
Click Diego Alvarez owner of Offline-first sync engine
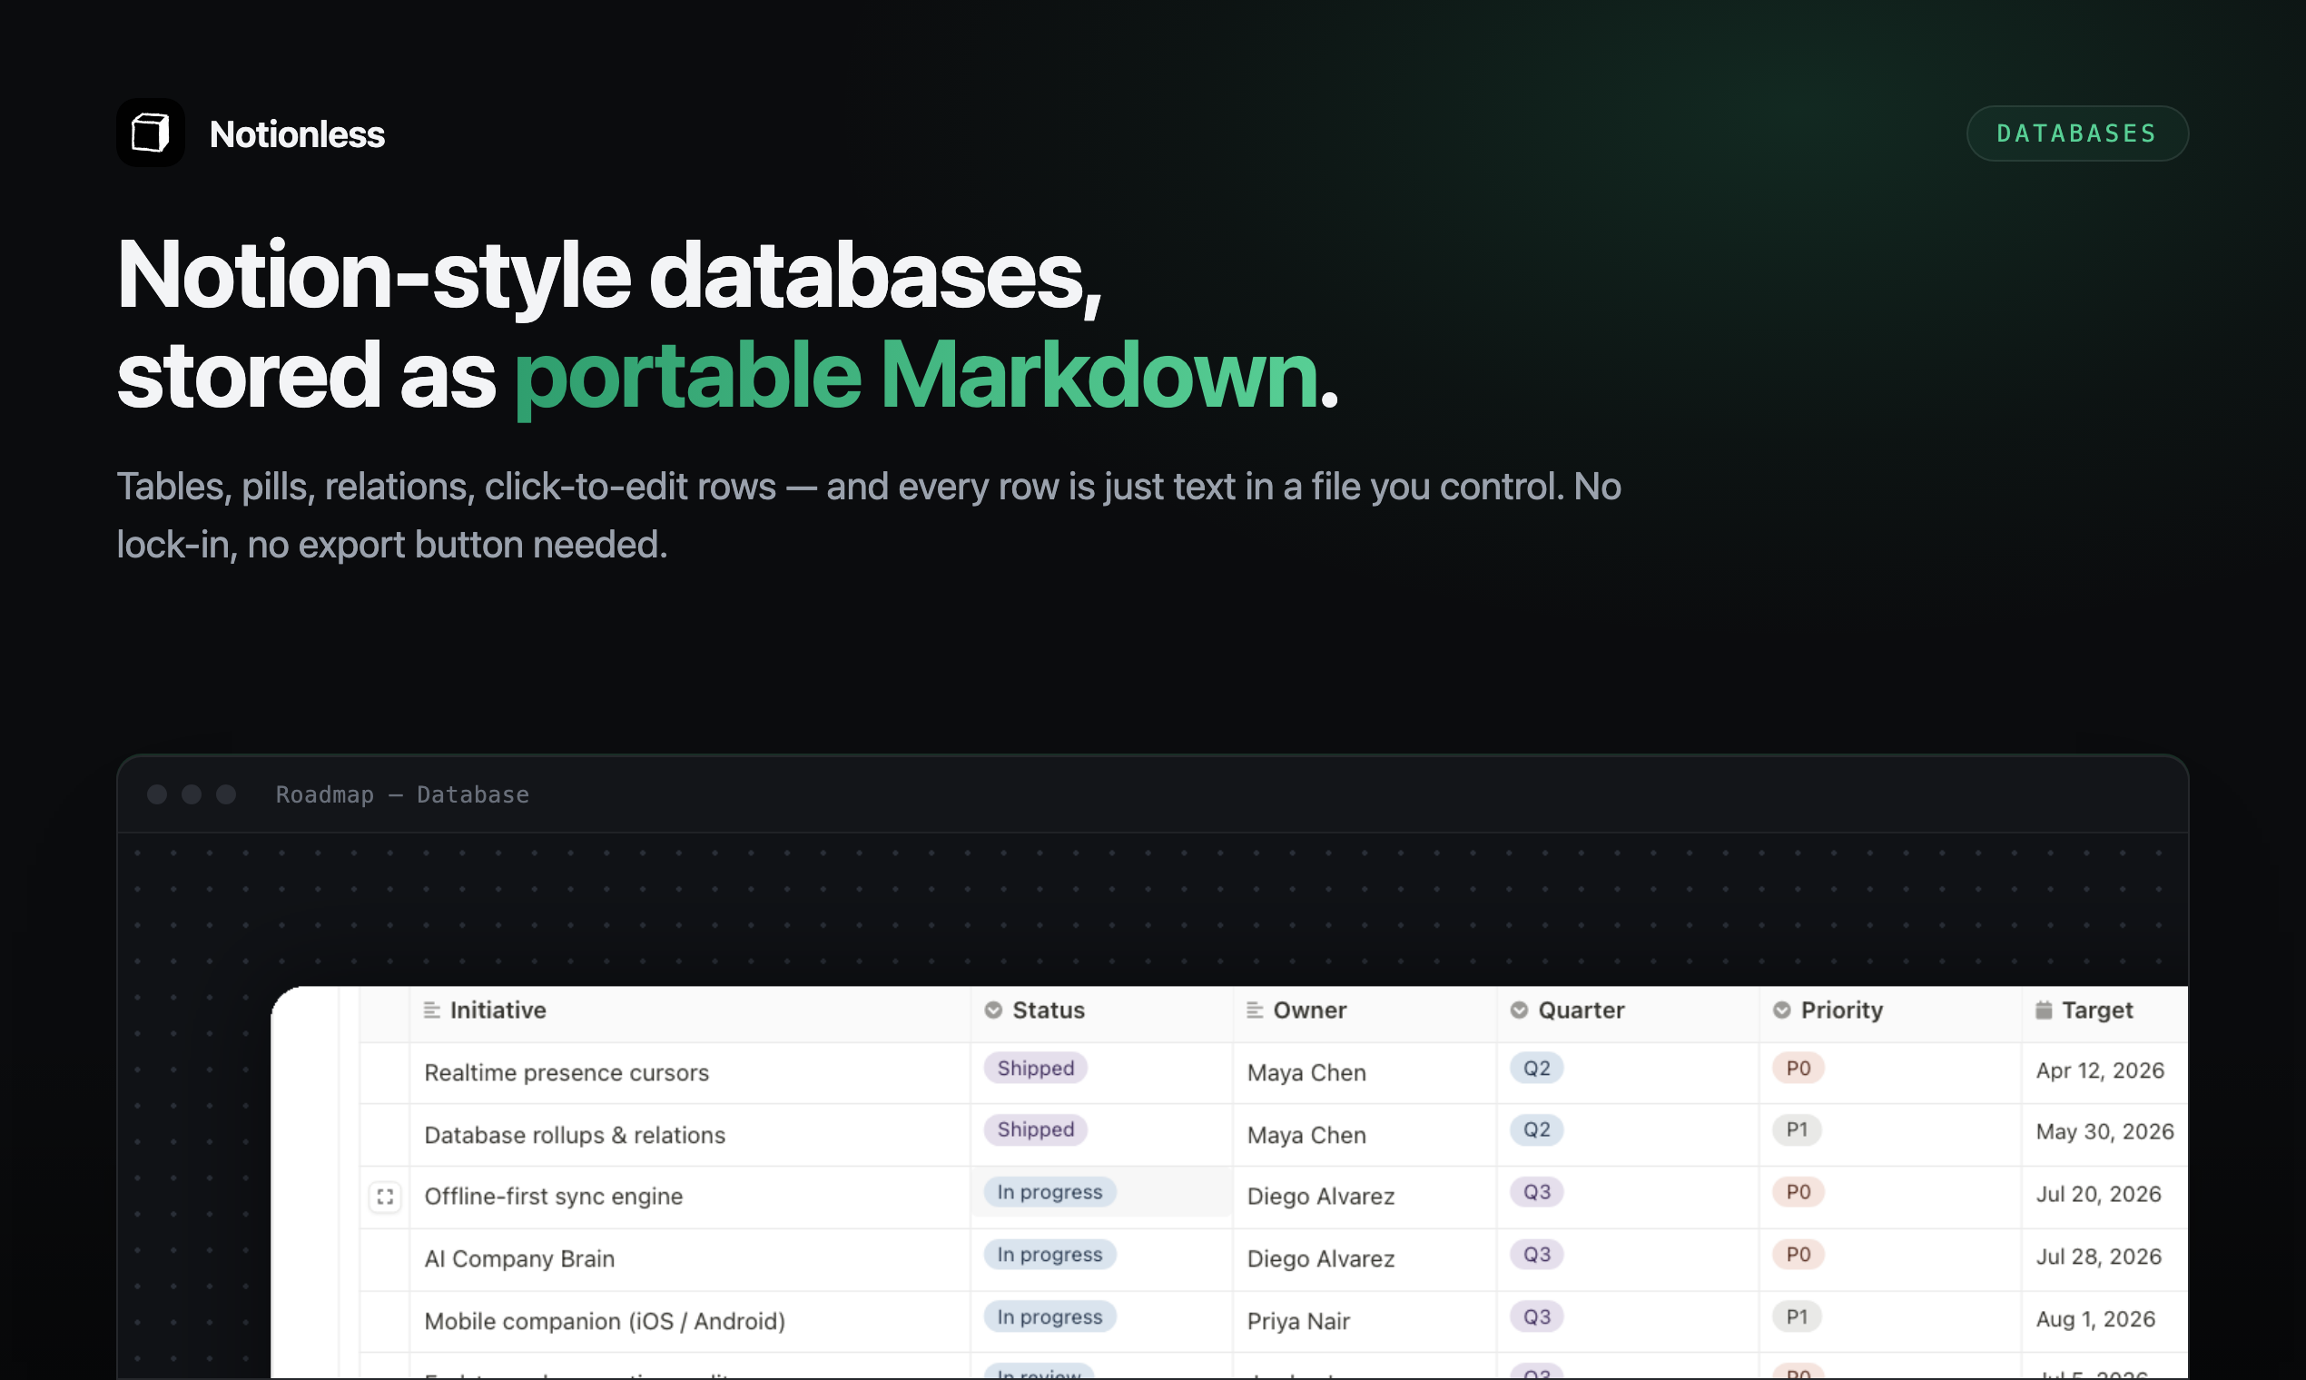tap(1320, 1197)
